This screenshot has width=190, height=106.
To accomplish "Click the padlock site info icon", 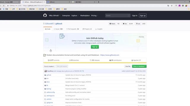I will tap(8, 6).
